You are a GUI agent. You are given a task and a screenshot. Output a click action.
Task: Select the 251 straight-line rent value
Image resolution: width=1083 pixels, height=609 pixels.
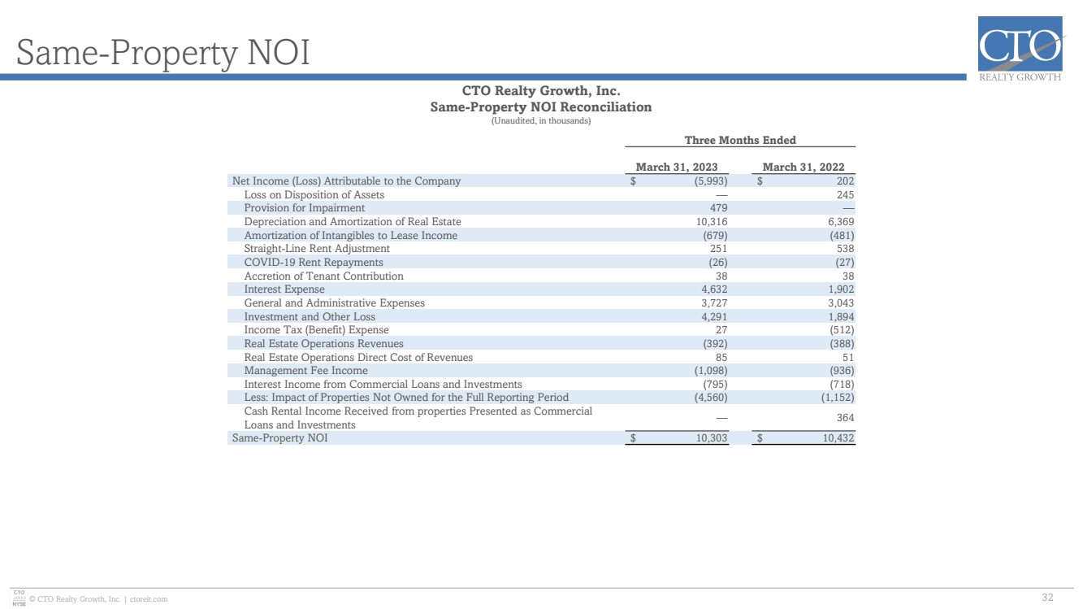717,249
